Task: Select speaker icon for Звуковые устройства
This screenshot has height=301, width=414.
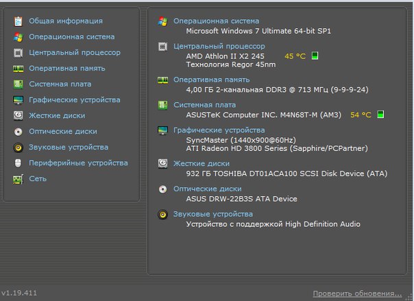Action: click(18, 147)
